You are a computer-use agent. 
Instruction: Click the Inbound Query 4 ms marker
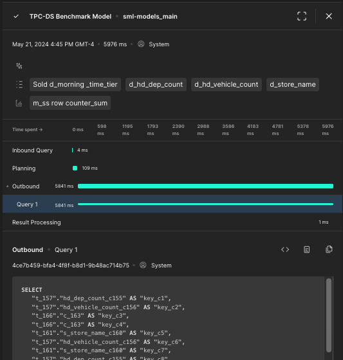(73, 150)
